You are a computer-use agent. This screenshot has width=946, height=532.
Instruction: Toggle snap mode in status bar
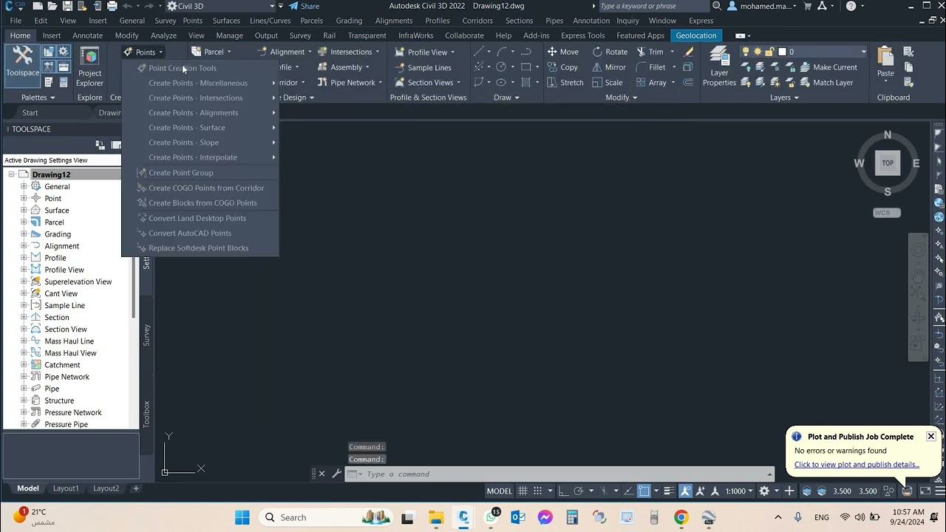(537, 491)
